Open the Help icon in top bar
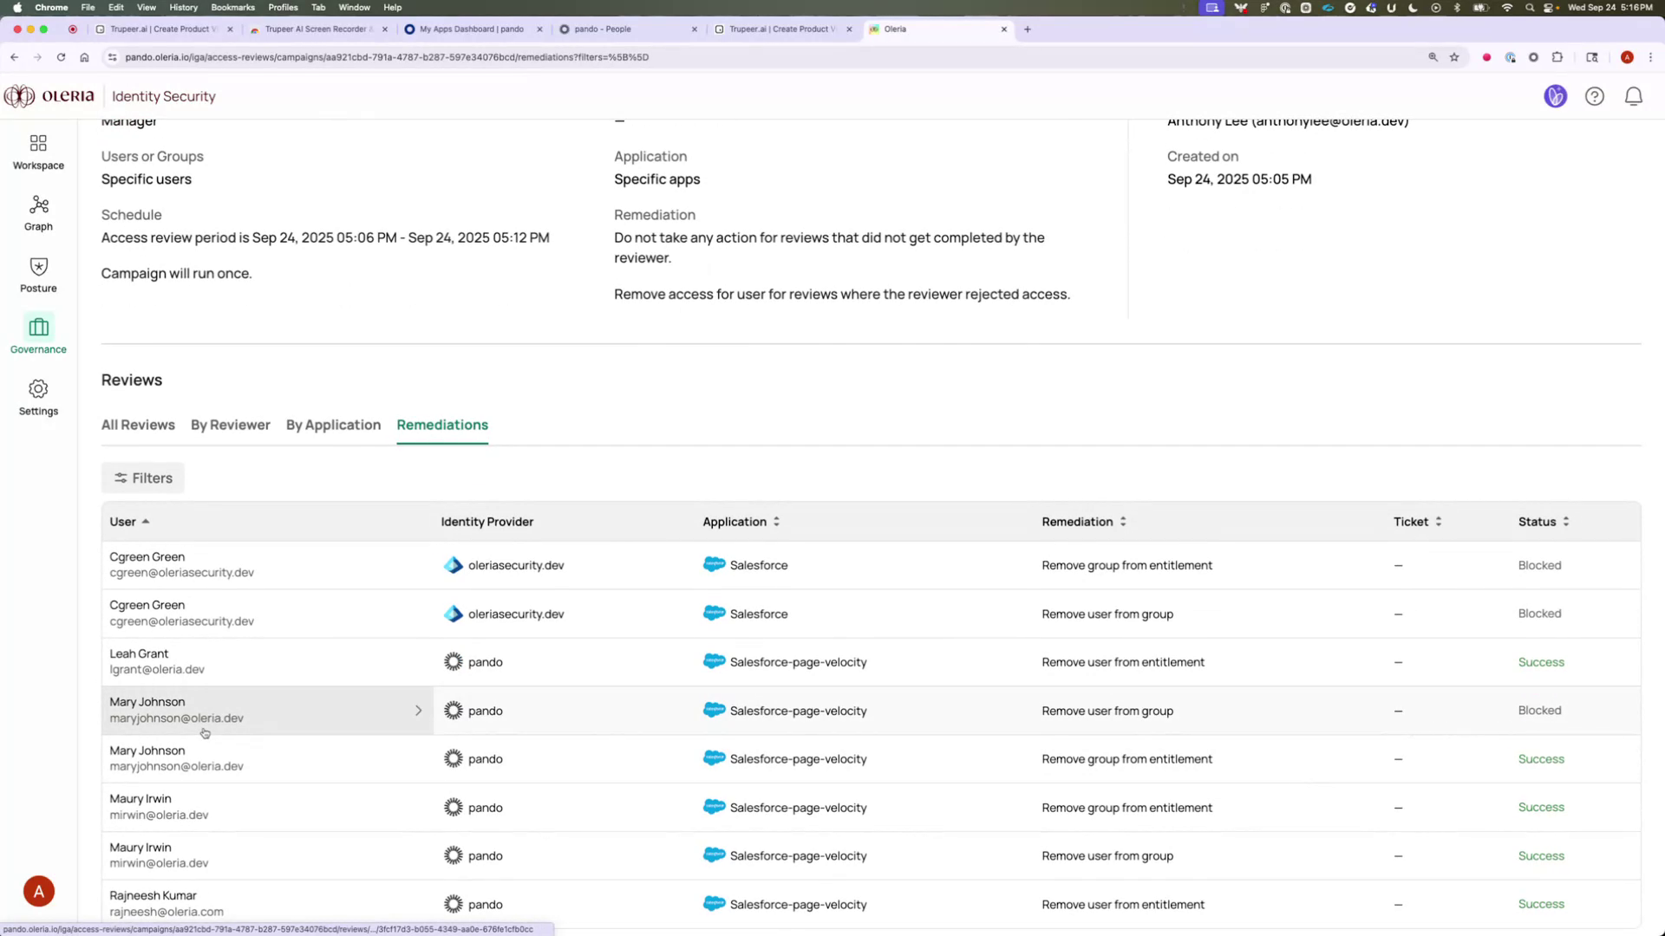This screenshot has height=936, width=1665. (1595, 96)
